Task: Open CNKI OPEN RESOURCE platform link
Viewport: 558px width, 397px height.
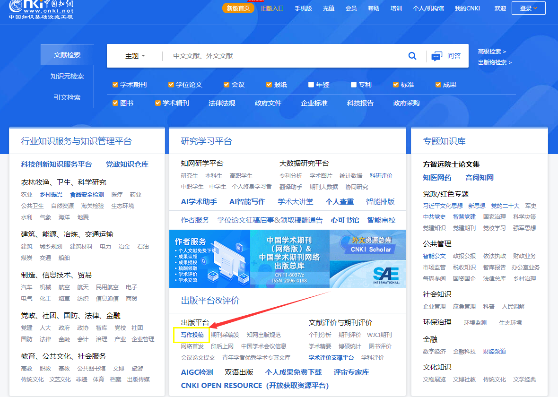Action: [x=255, y=385]
